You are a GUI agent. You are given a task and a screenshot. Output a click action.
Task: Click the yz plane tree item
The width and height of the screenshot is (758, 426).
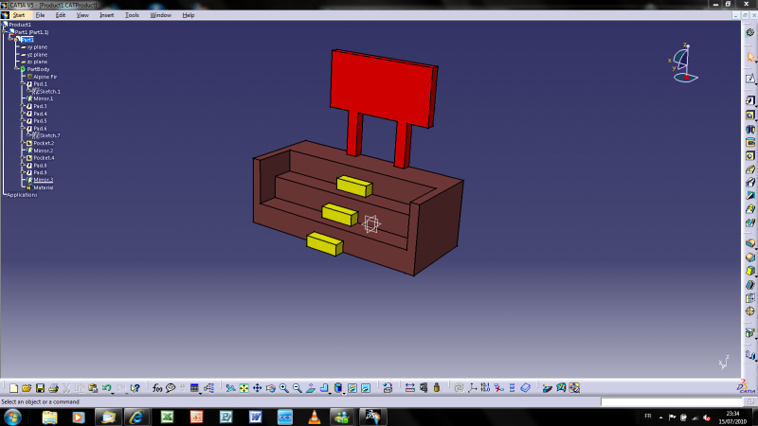(x=37, y=54)
